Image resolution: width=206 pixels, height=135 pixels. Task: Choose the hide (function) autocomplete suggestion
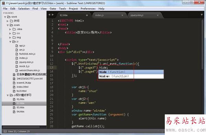(x=131, y=72)
